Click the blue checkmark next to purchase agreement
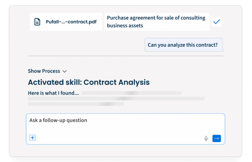Image resolution: width=252 pixels, height=162 pixels. coord(216,22)
